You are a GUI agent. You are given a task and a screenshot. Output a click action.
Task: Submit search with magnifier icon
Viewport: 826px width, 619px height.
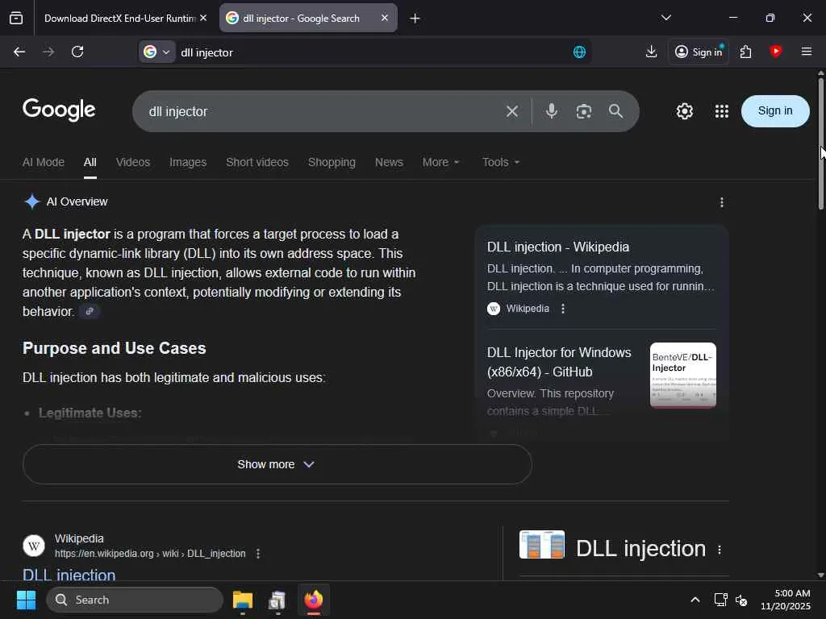point(615,111)
